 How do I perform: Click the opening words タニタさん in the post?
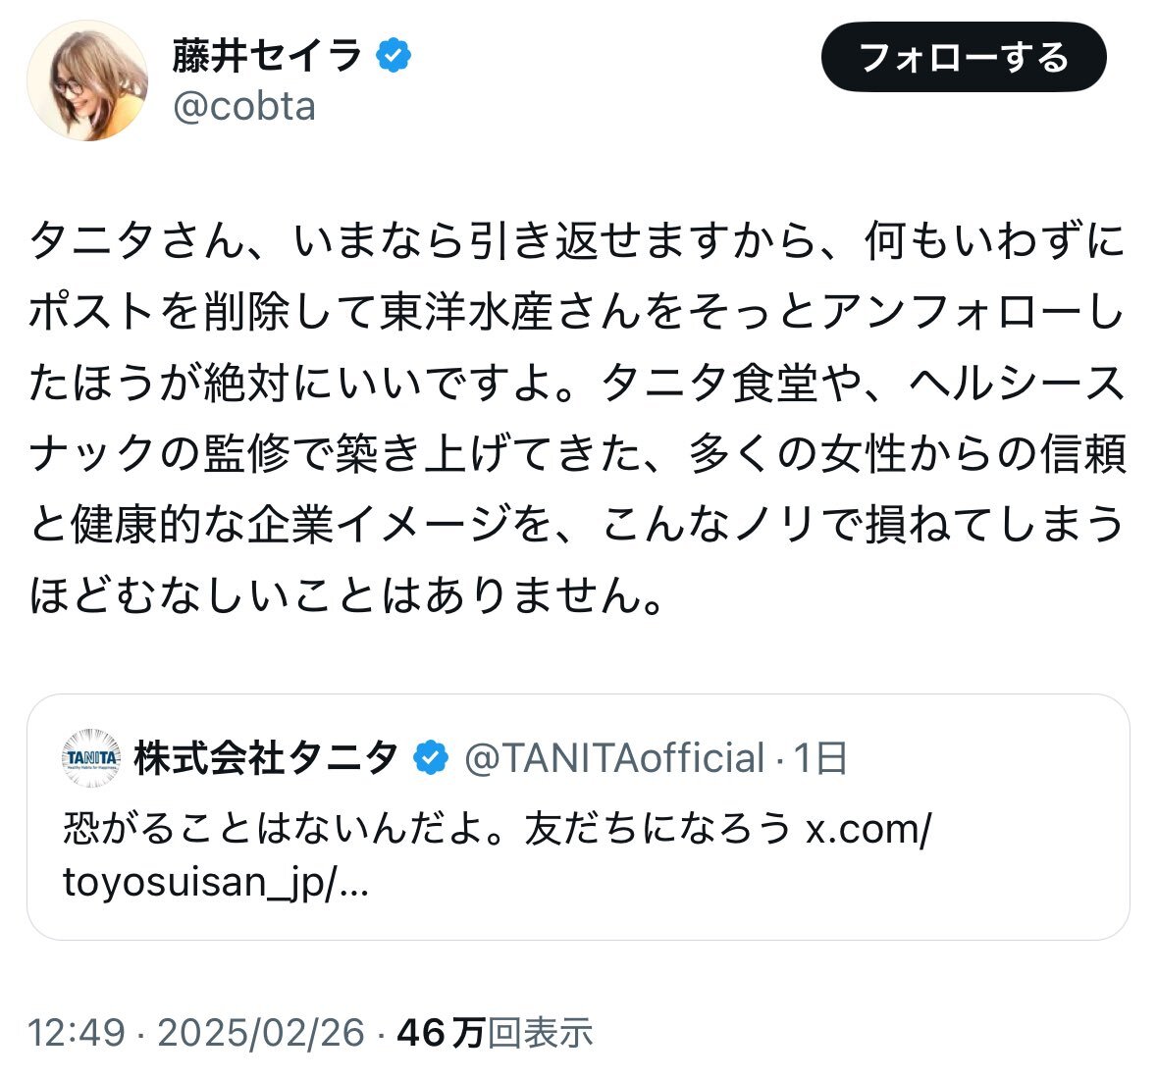(135, 239)
